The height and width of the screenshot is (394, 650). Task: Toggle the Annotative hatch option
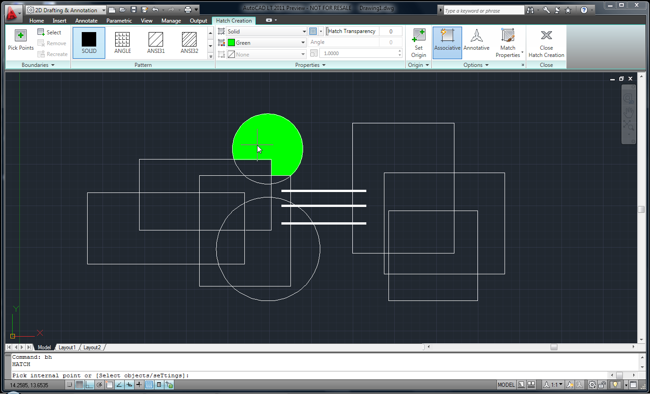click(x=477, y=42)
